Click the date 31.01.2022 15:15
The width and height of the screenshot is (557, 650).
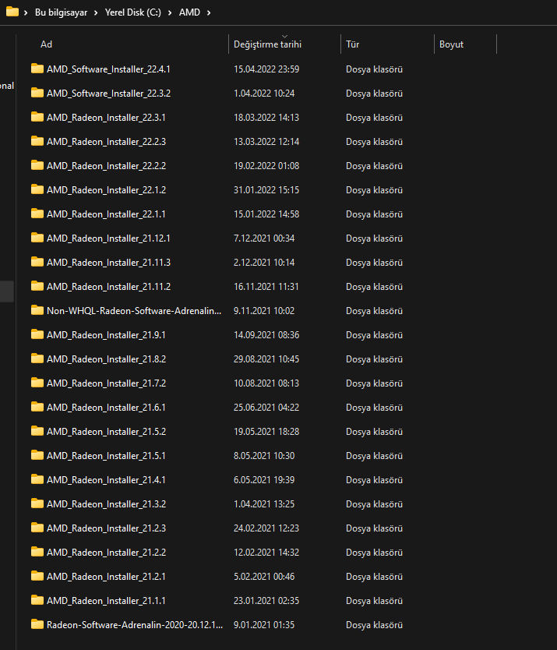tap(266, 190)
